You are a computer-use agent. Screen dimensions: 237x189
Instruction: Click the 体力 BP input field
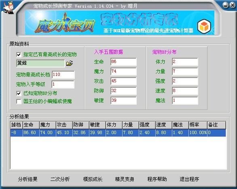coord(185,62)
